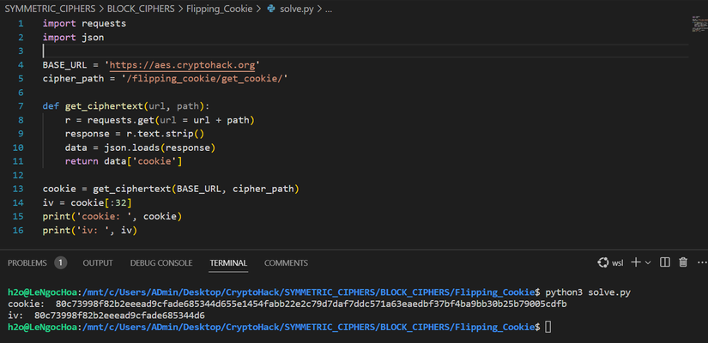The image size is (708, 343).
Task: Kill terminal using trash icon
Action: 683,262
